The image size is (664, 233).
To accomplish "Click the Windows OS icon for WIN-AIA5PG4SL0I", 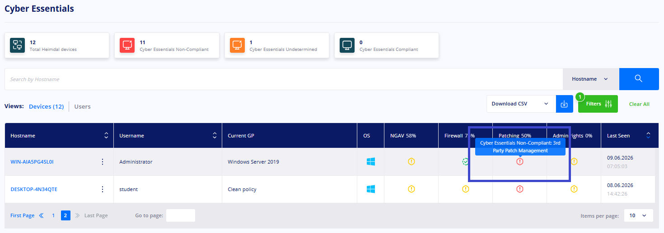I will pos(371,161).
